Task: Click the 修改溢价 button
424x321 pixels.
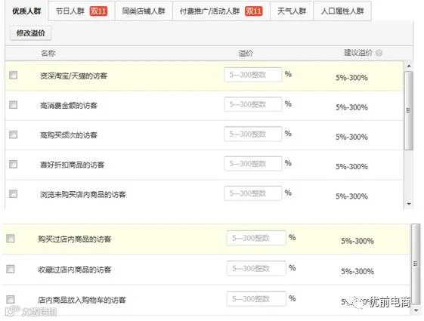Action: (x=30, y=33)
